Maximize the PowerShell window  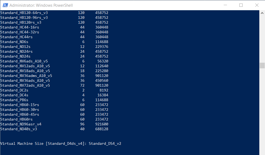[241, 5]
